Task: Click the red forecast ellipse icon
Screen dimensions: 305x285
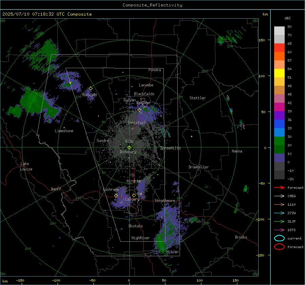Action: (x=279, y=246)
